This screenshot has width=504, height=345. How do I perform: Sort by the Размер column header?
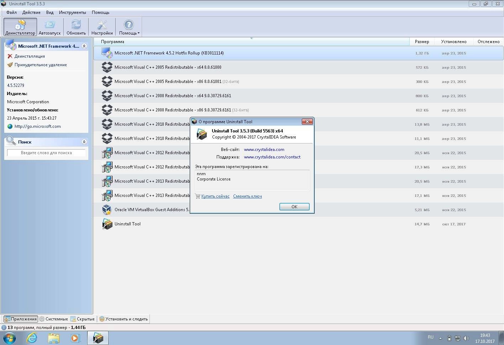pos(422,42)
